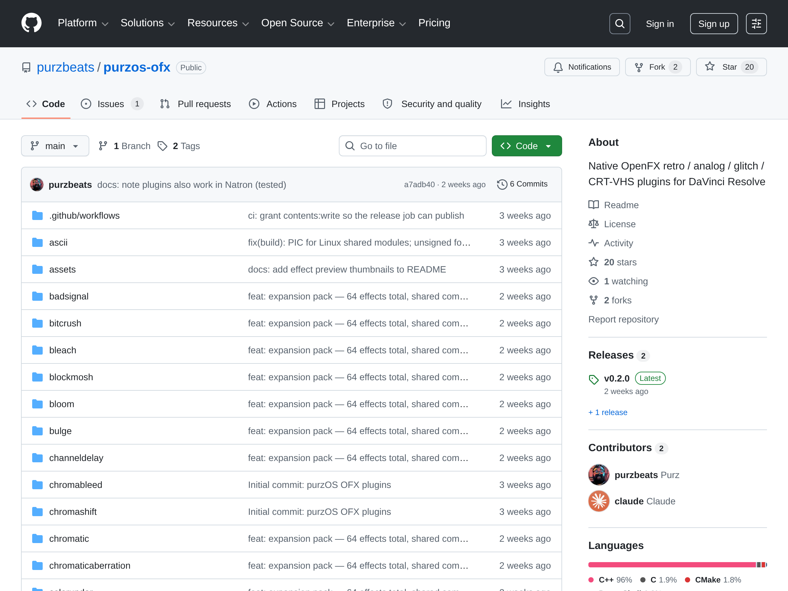Screen dimensions: 788x591
Task: Open the Pricing page
Action: [434, 23]
